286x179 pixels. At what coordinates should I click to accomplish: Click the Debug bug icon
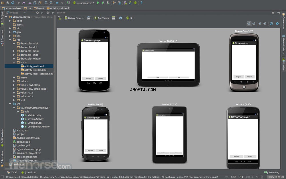pos(103,3)
